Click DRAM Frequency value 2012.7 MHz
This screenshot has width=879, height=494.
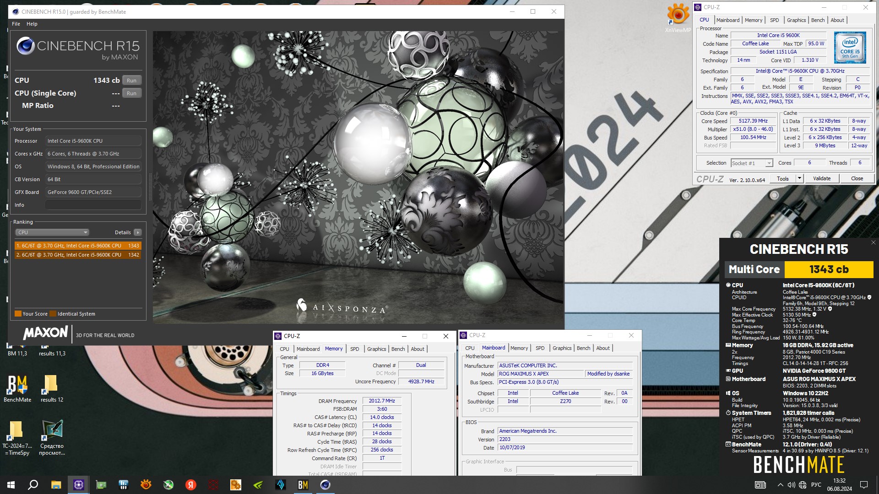pos(382,401)
